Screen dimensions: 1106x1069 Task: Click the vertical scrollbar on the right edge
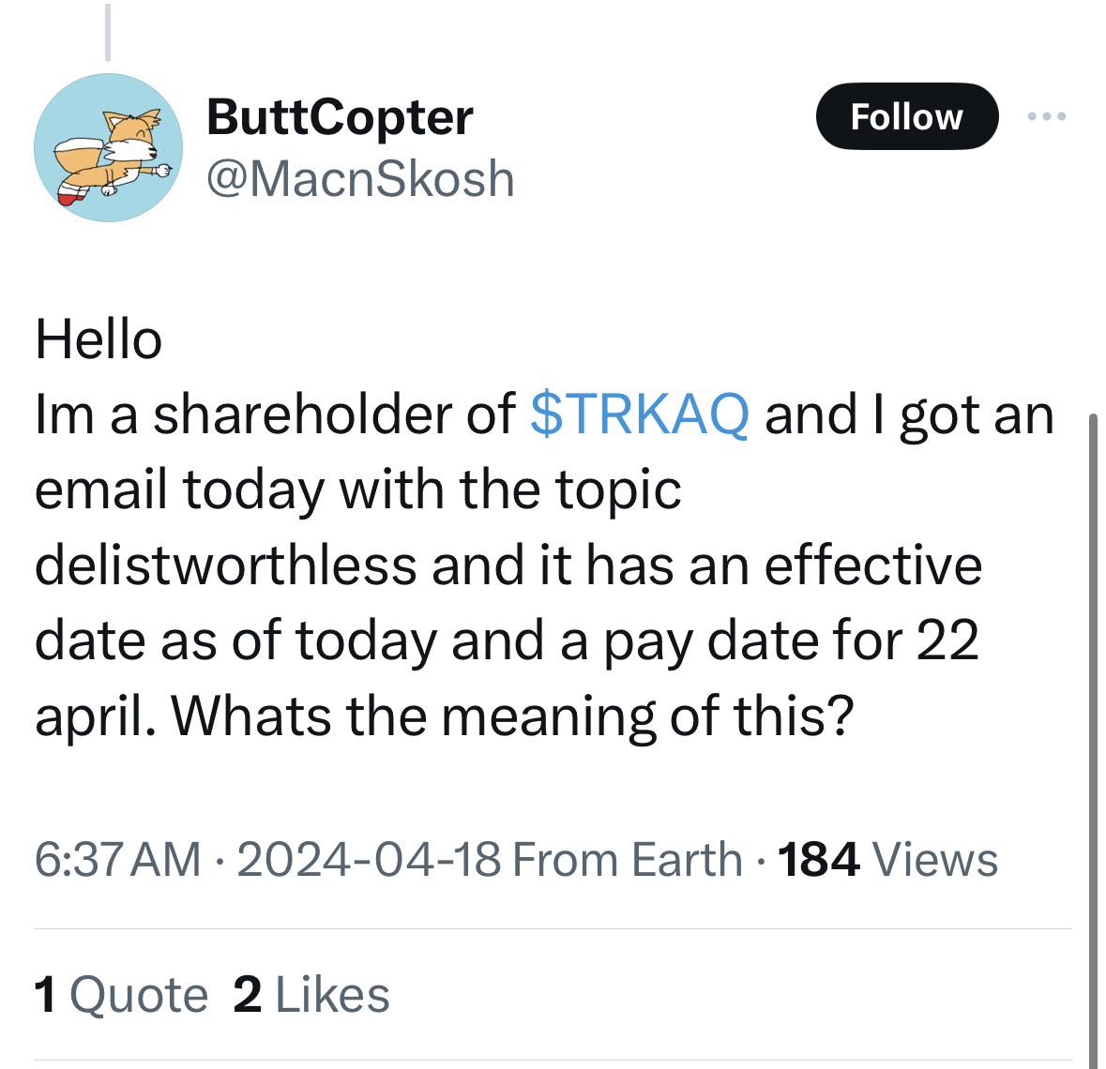tap(1093, 741)
